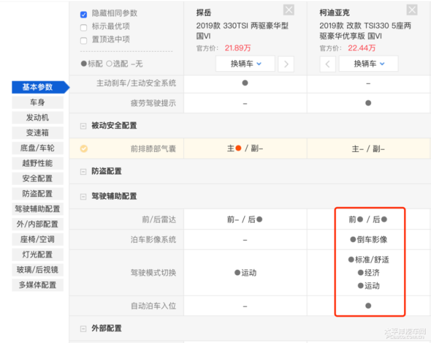The image size is (431, 343).
Task: Open 换辆车 dropdown under 柯迪亚克
Action: pos(368,64)
